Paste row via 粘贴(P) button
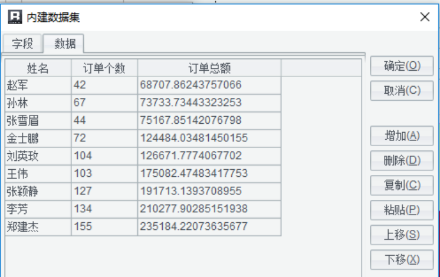This screenshot has width=440, height=277. click(x=402, y=210)
